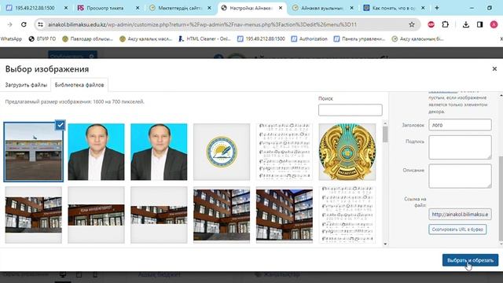Image resolution: width=503 pixels, height=283 pixels.
Task: Select second man portrait thumbnail
Action: (x=159, y=152)
